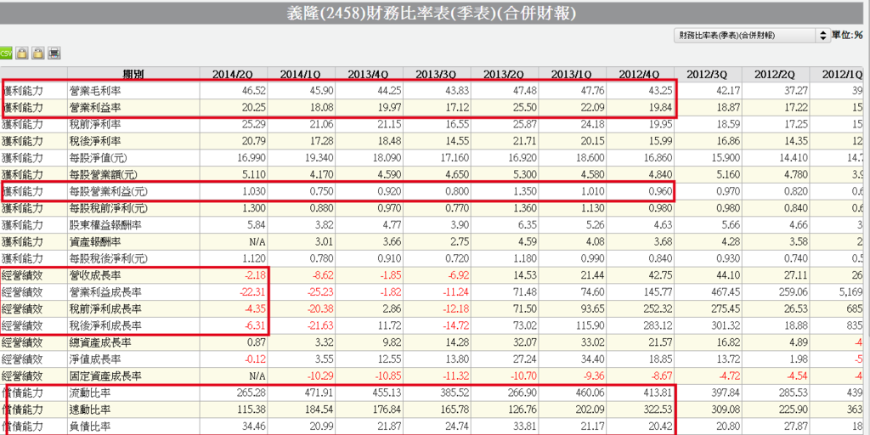Image resolution: width=870 pixels, height=435 pixels.
Task: Click the 期別 column header
Action: 133,75
